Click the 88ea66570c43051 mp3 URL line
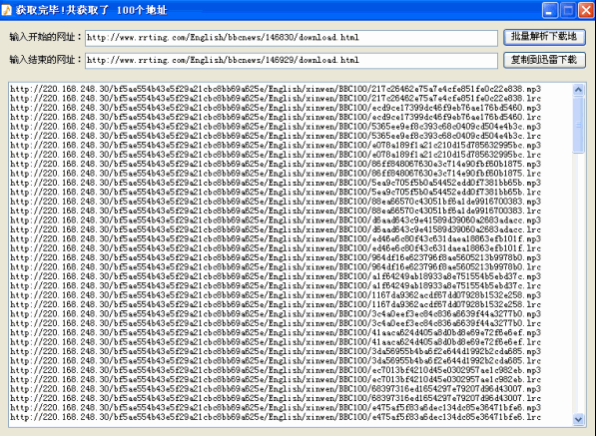Viewport: 596px width, 436px height. point(276,202)
